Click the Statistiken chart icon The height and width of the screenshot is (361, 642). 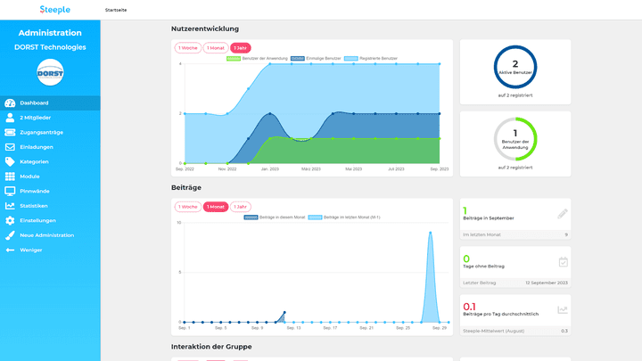point(11,206)
